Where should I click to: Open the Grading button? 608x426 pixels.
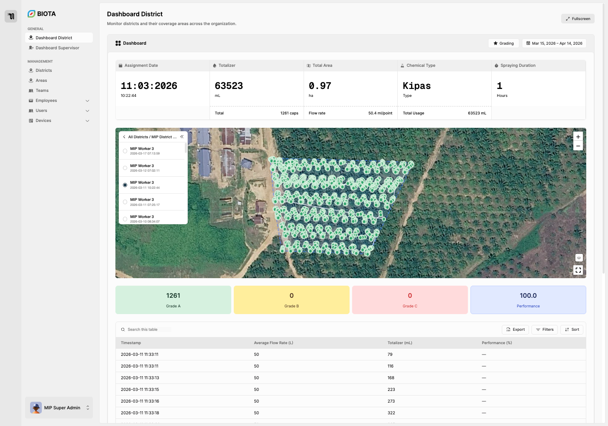tap(503, 43)
